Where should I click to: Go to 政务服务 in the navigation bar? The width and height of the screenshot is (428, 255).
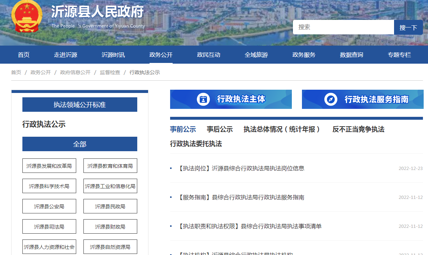304,55
